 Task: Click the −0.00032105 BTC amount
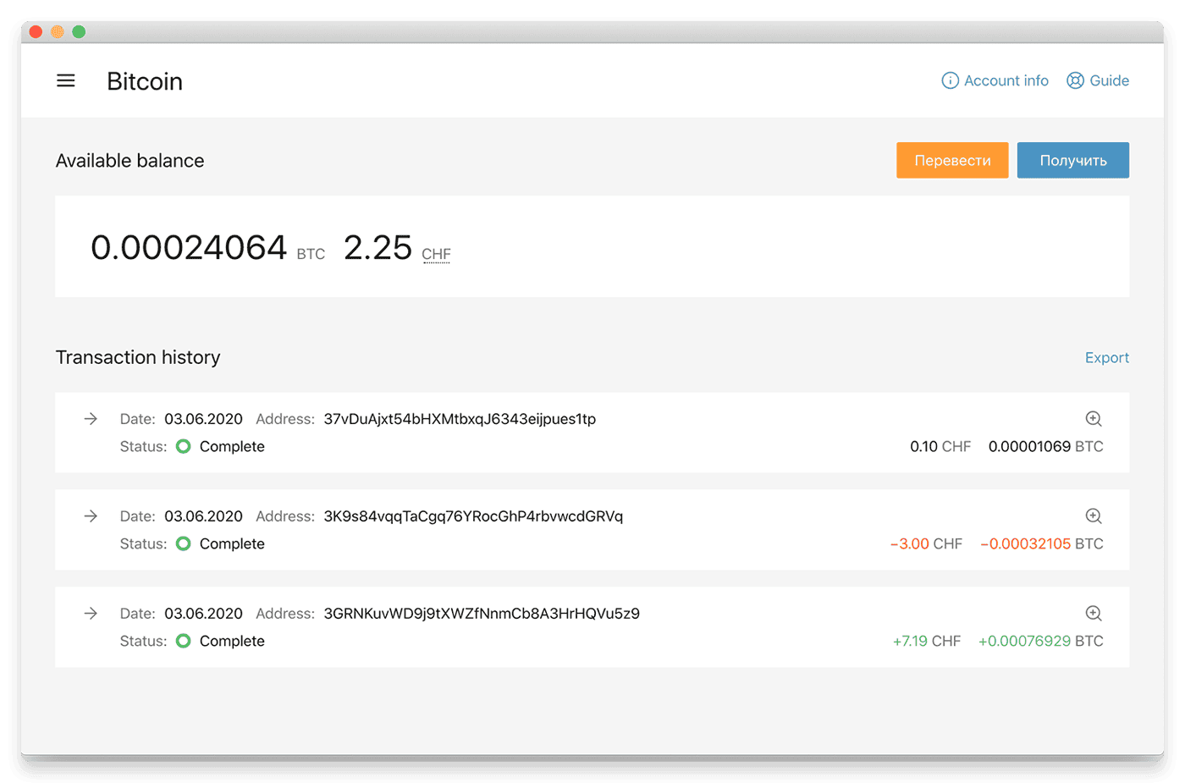click(x=1042, y=543)
